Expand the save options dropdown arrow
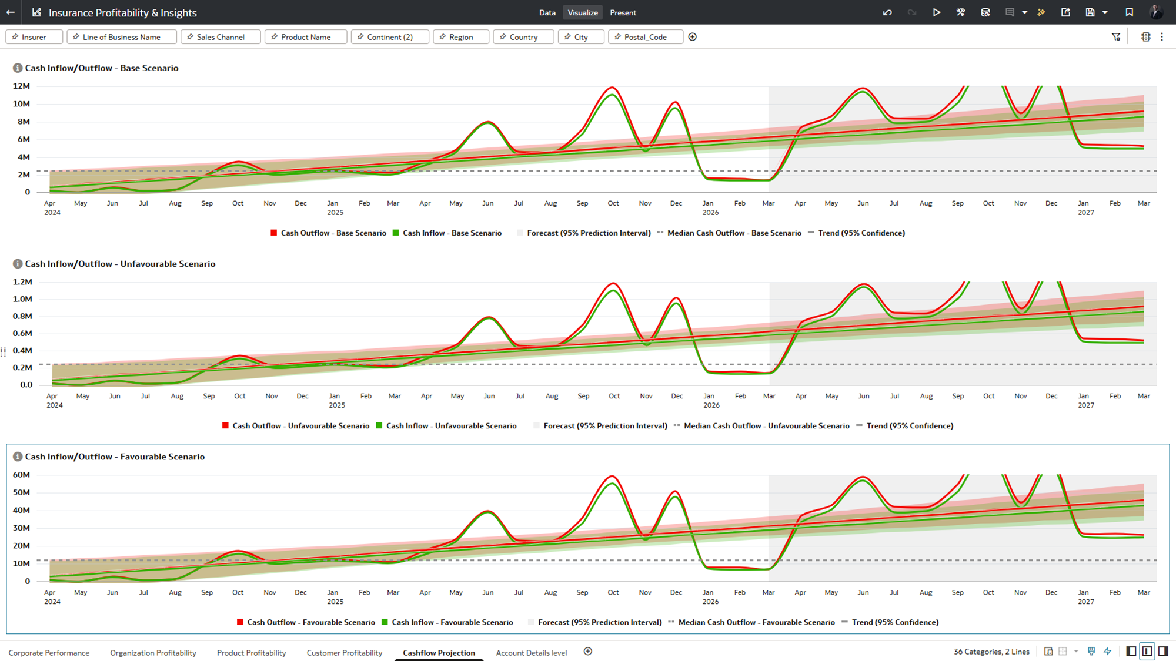This screenshot has width=1176, height=661. tap(1105, 12)
